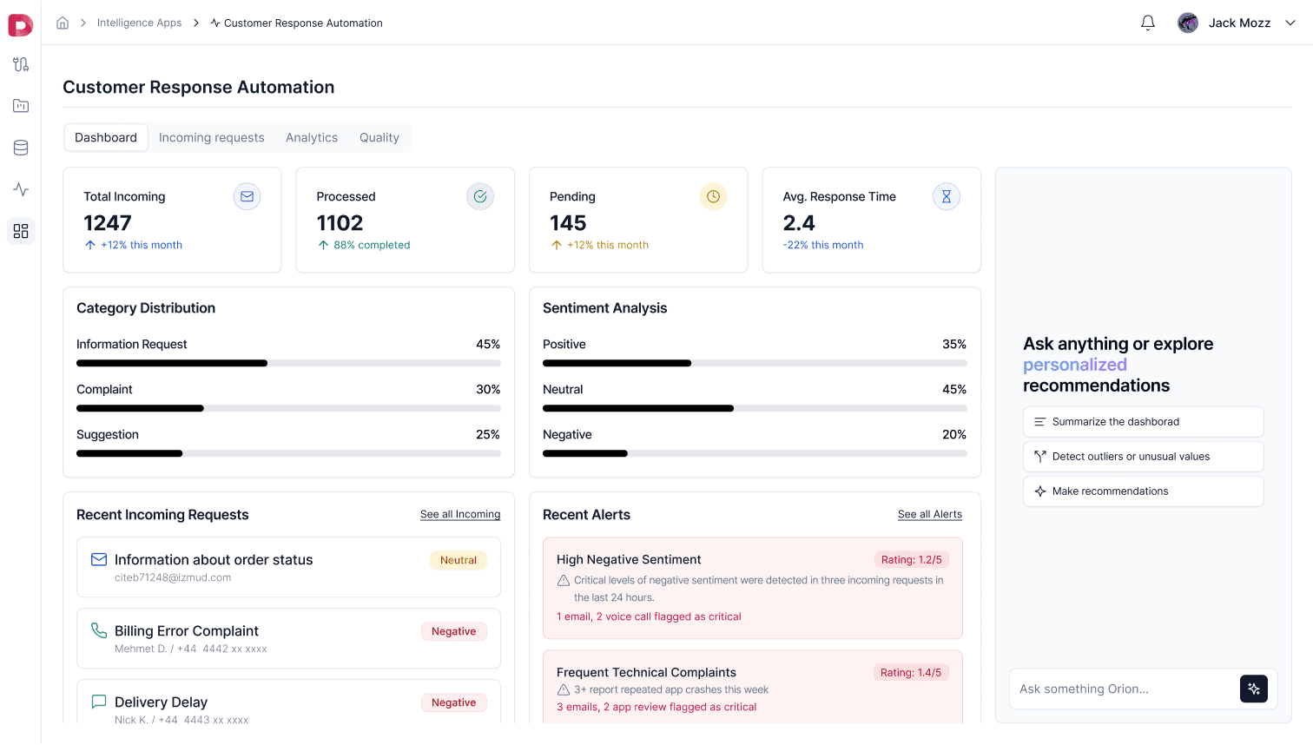Click the clock icon on the Pending card

713,196
